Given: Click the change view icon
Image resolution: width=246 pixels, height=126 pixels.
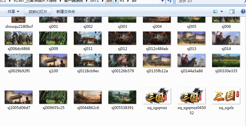Looking at the screenshot, I should (x=215, y=12).
